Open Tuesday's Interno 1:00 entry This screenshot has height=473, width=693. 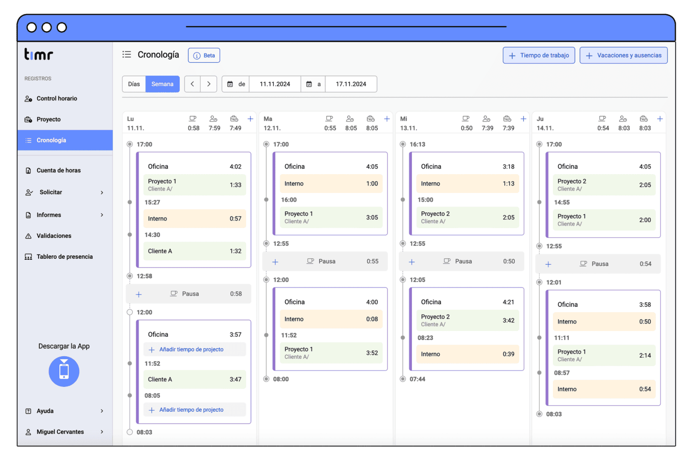tap(331, 184)
